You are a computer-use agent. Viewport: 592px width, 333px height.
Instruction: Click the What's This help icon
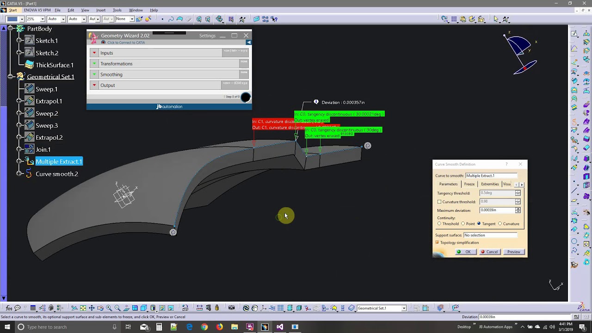pyautogui.click(x=274, y=19)
